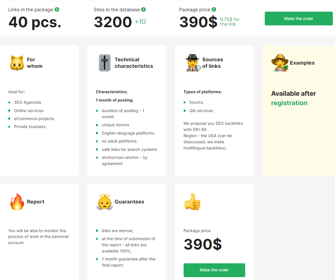The image size is (335, 280).
Task: Click info icon beside Links in the package
Action: (57, 9)
